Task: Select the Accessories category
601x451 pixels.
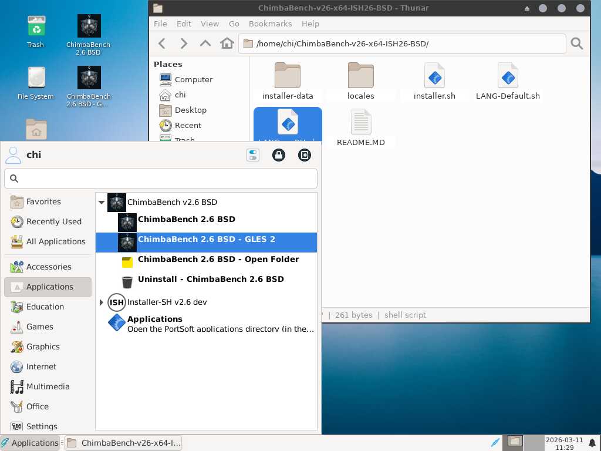Action: pyautogui.click(x=48, y=267)
